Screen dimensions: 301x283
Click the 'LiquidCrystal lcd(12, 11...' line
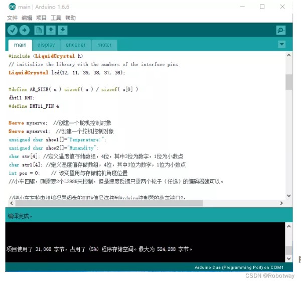[x=67, y=73]
